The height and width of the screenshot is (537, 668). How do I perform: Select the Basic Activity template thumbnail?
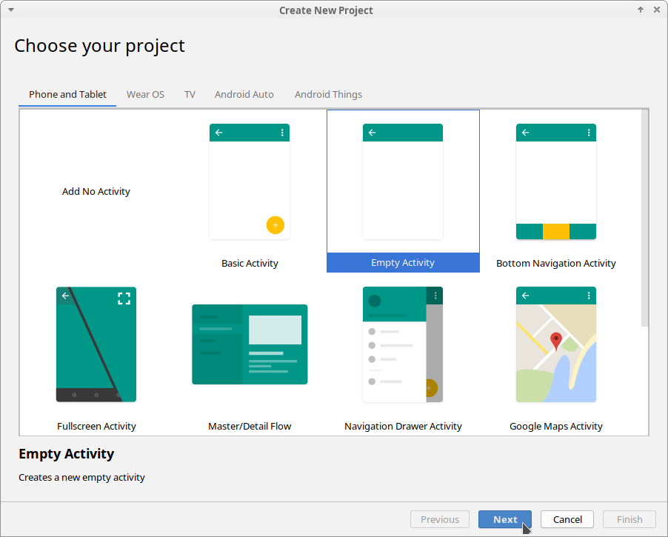click(250, 181)
